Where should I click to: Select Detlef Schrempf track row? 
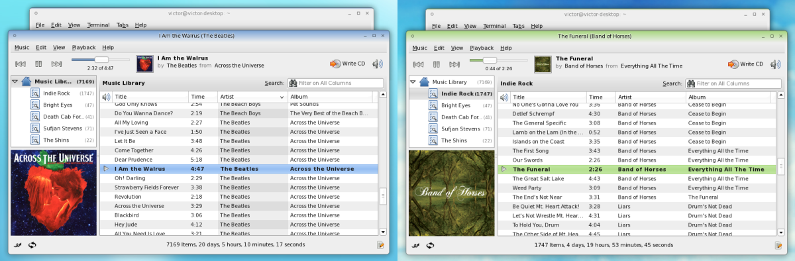coord(637,113)
